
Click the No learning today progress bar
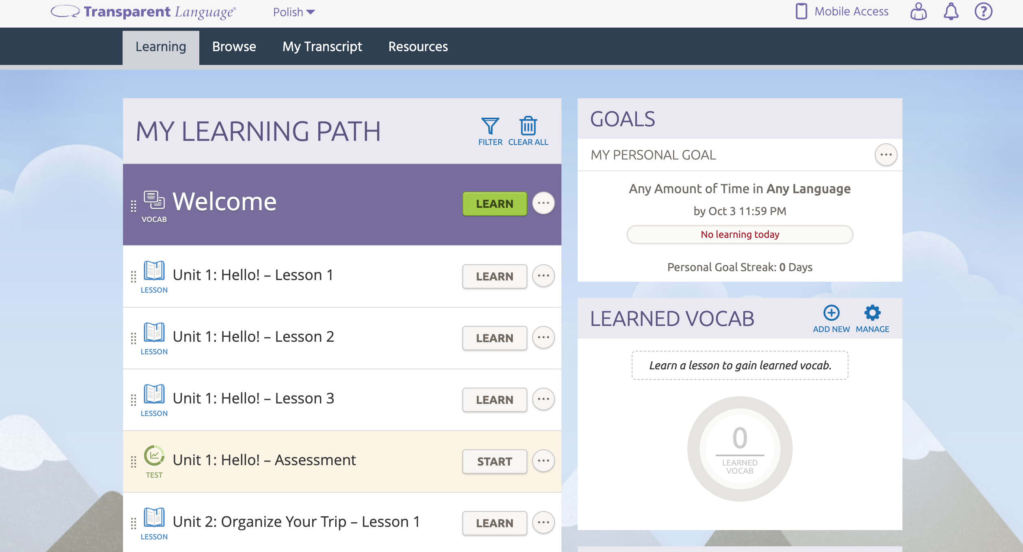[740, 235]
